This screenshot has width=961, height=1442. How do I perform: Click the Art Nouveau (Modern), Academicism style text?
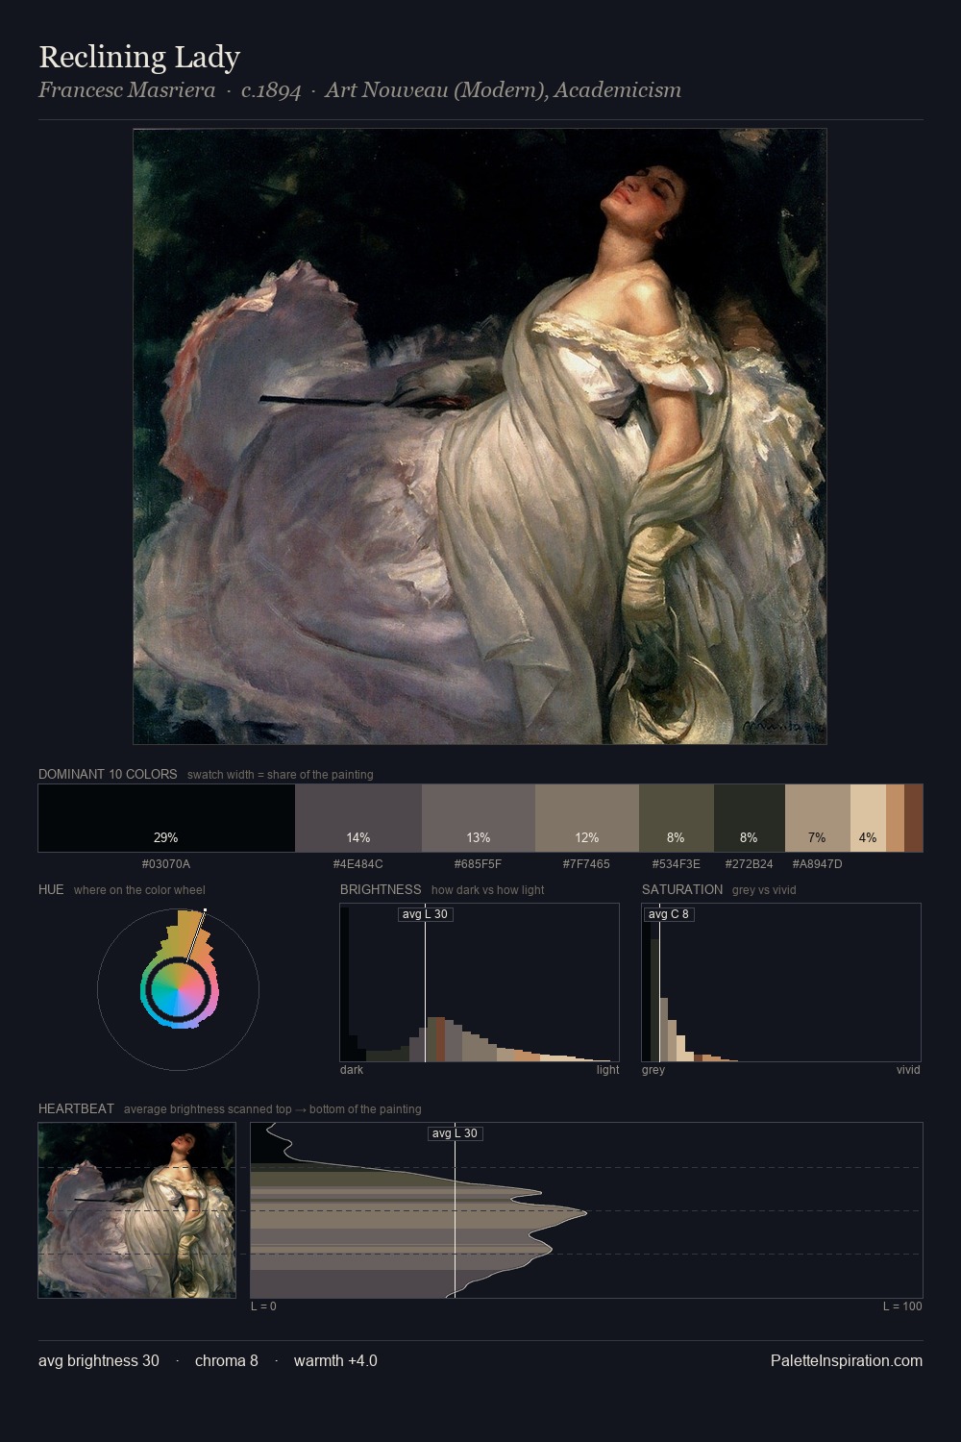(503, 90)
